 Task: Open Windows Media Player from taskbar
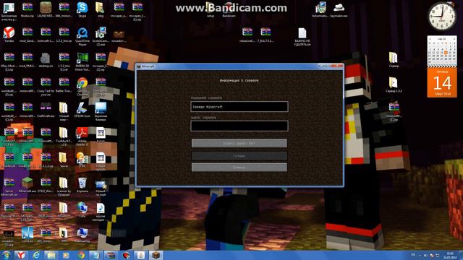(x=66, y=255)
